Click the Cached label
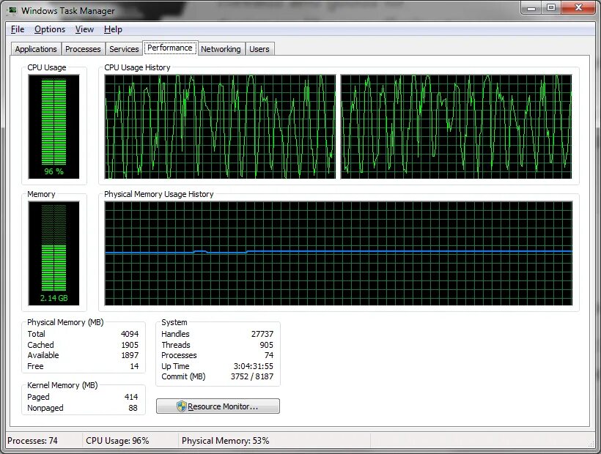This screenshot has height=454, width=601. pyautogui.click(x=40, y=344)
